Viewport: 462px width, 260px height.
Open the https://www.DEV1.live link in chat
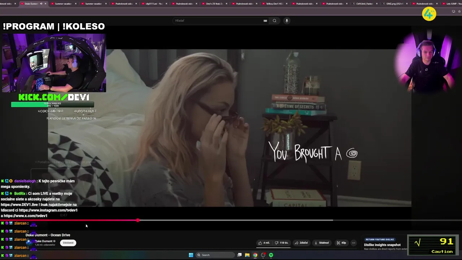[x=19, y=205]
